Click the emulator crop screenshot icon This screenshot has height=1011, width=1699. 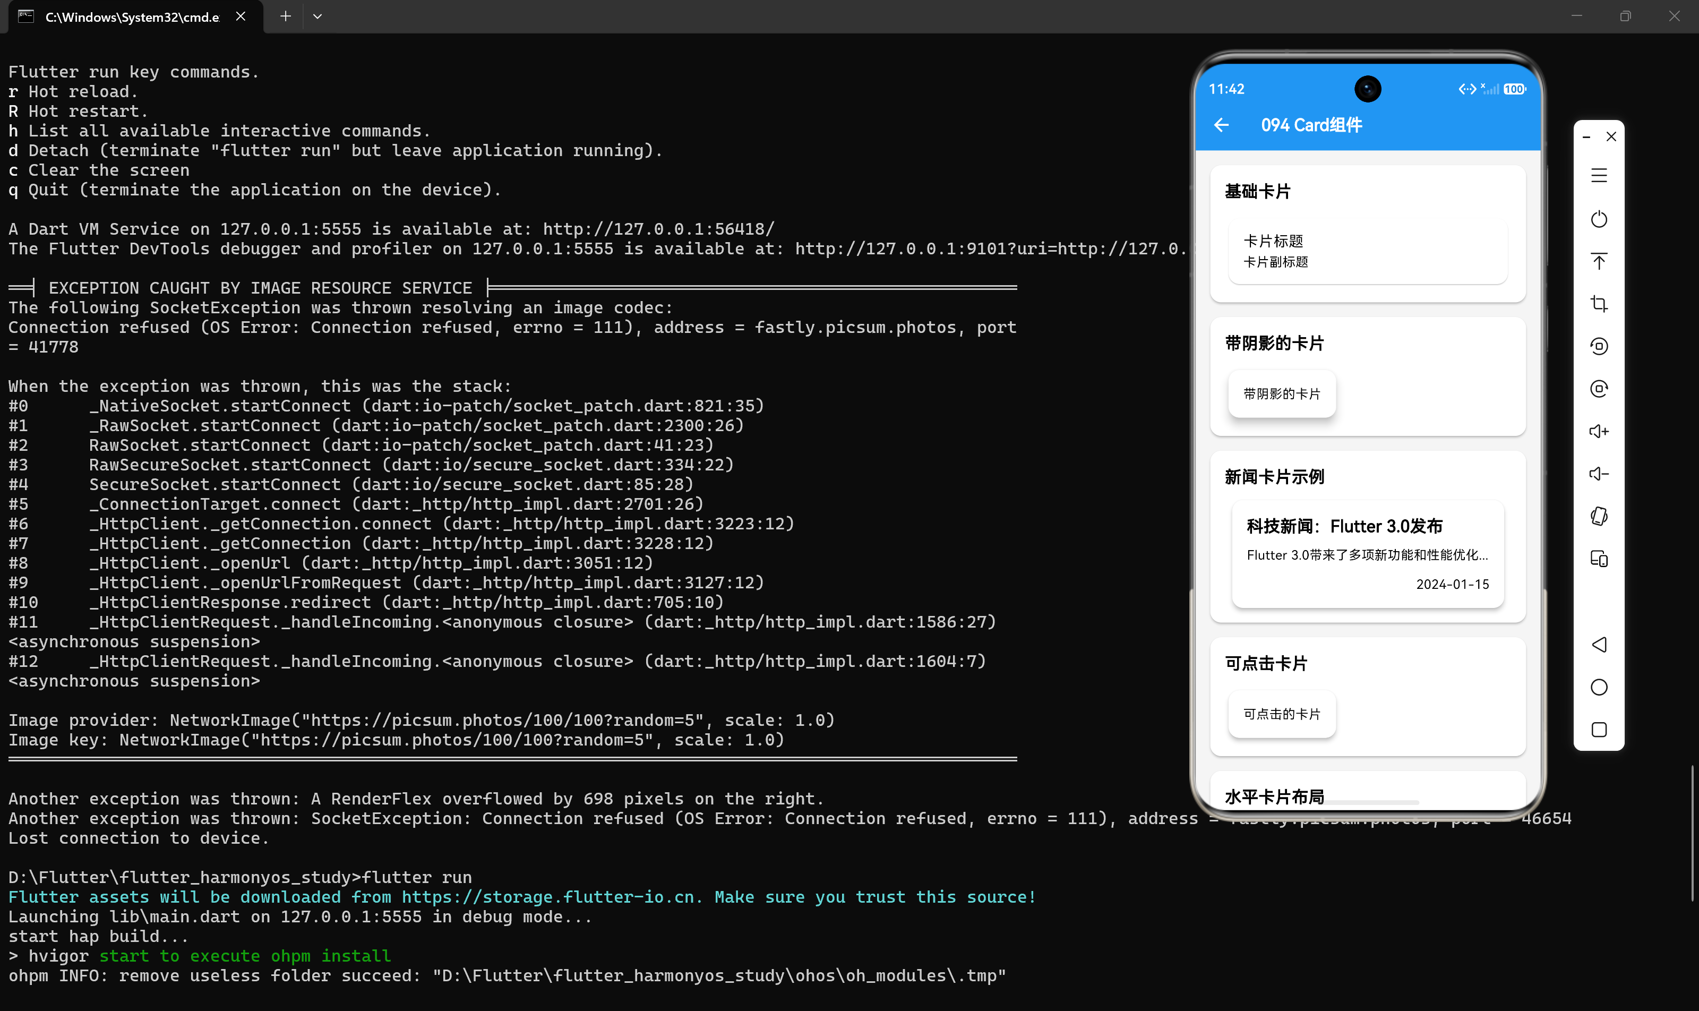click(1599, 304)
